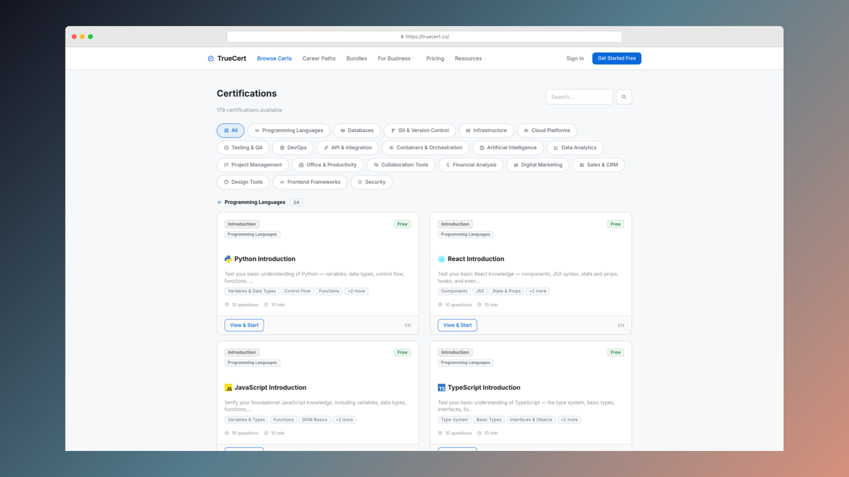
Task: Click the JavaScript JS logo icon
Action: 228,388
